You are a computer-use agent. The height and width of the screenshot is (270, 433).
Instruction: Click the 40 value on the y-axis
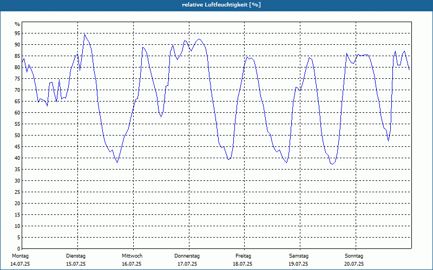coord(17,158)
